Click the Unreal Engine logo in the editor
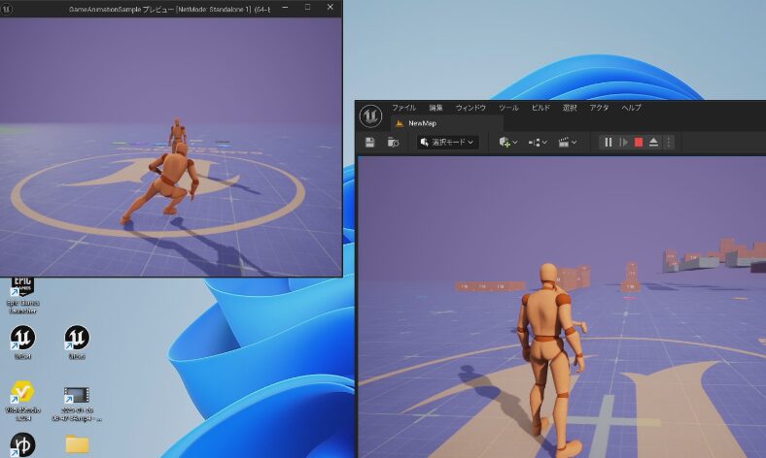The width and height of the screenshot is (766, 458). [x=370, y=116]
